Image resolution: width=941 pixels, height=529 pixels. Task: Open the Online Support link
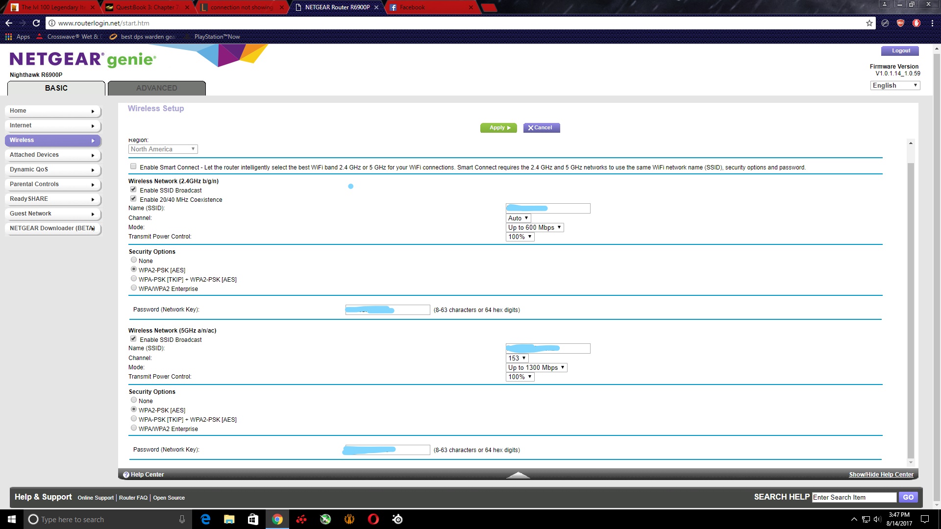pyautogui.click(x=96, y=498)
